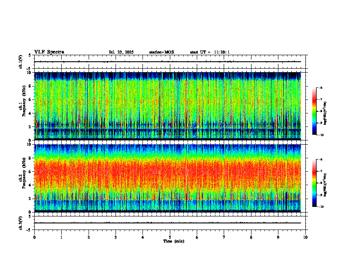The width and height of the screenshot is (344, 266).
Task: Click time axis tick label 3
Action: tap(116, 237)
